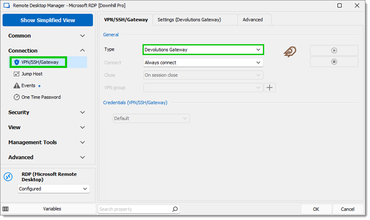The height and width of the screenshot is (220, 370).
Task: Open the Configured dropdown
Action: 54,189
